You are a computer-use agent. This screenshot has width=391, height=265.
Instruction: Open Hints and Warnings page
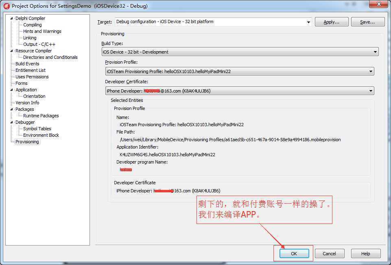click(42, 31)
